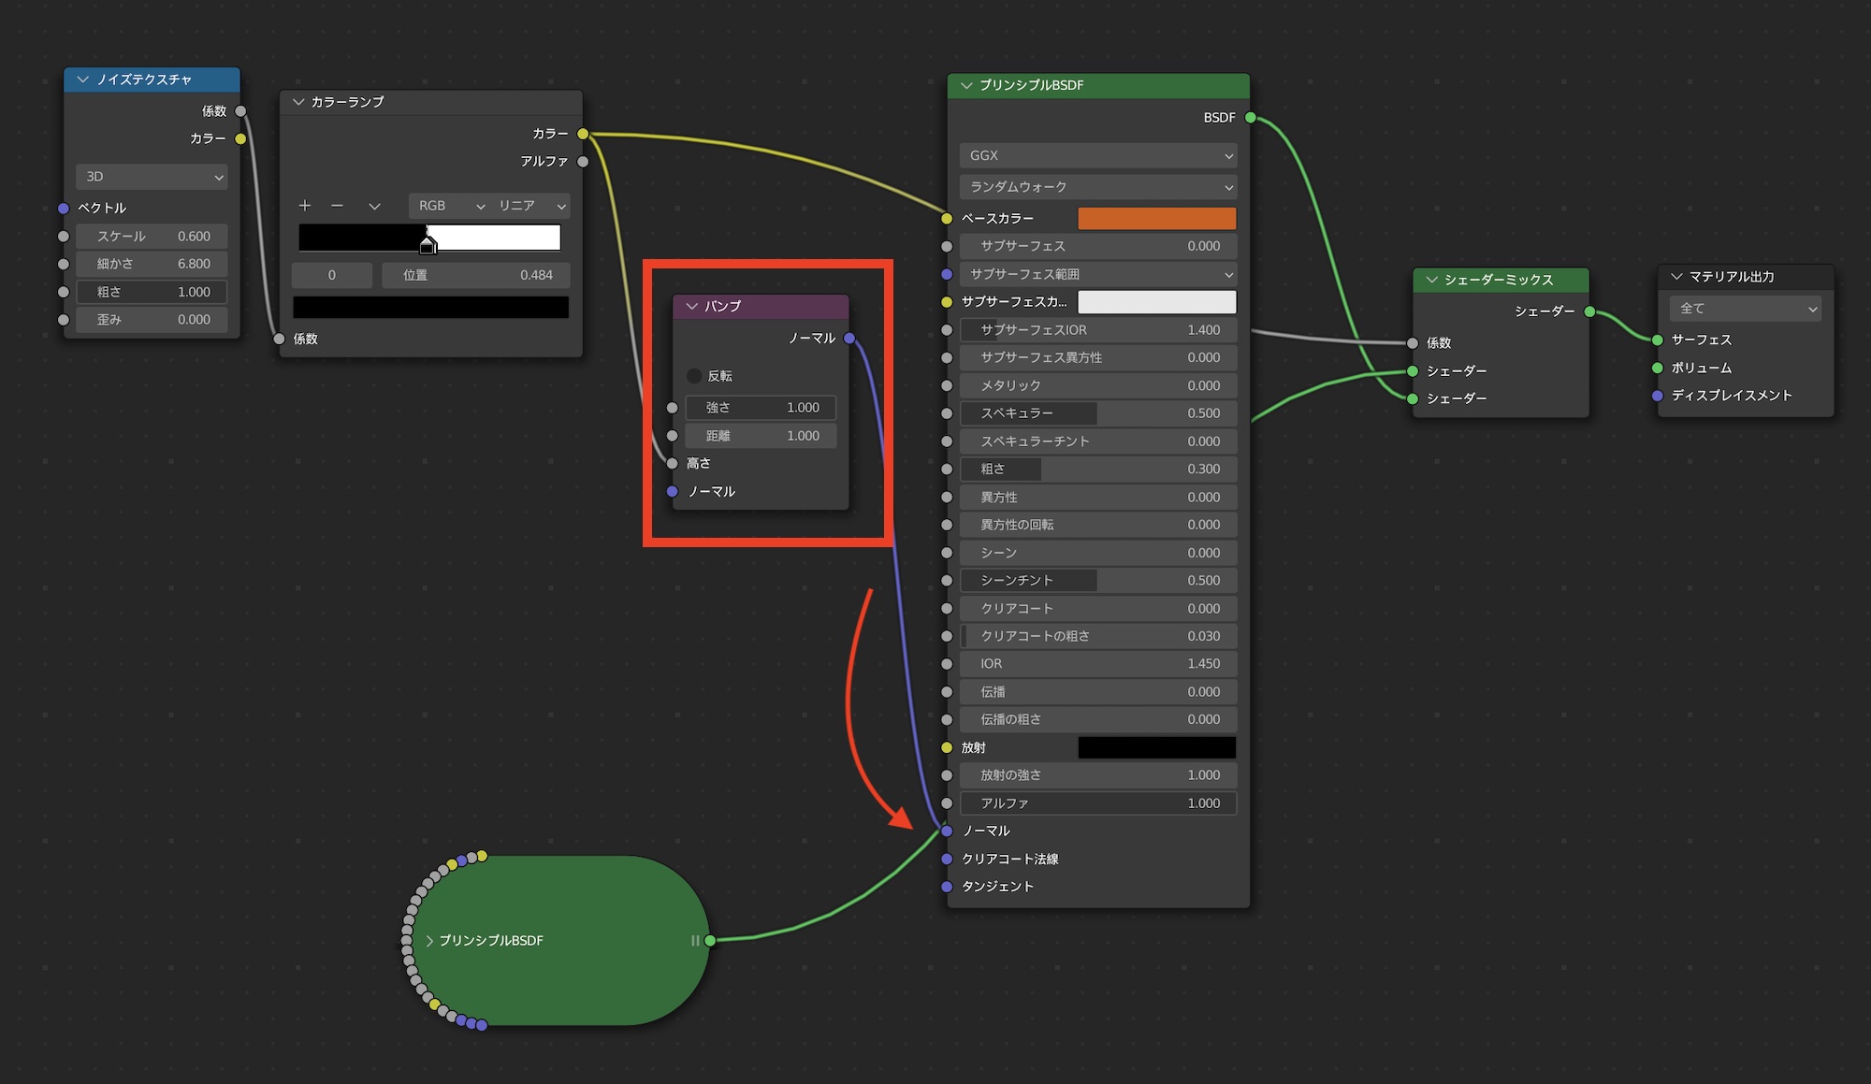This screenshot has width=1871, height=1084.
Task: Click the color ramp's カラー output socket
Action: 583,134
